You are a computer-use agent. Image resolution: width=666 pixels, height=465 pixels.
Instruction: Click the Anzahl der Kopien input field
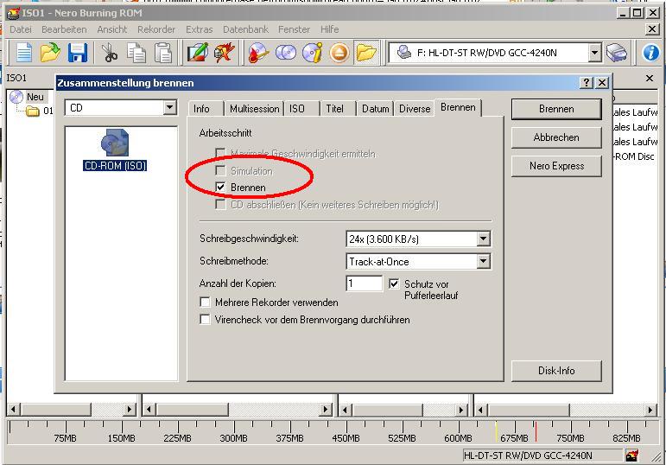(364, 283)
